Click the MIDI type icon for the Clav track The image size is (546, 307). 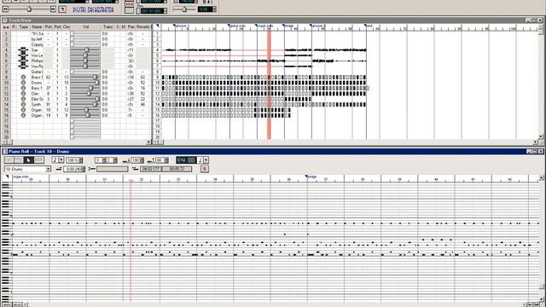[23, 94]
